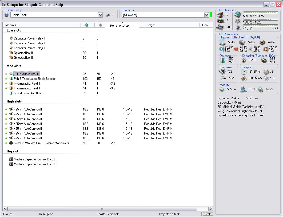283x217 pixels.
Task: Click the blue help question mark icon
Action: [x=7, y=15]
